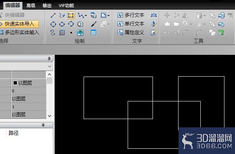Click the 路径 column header
Screen dimensions: 235x154
tap(14, 133)
